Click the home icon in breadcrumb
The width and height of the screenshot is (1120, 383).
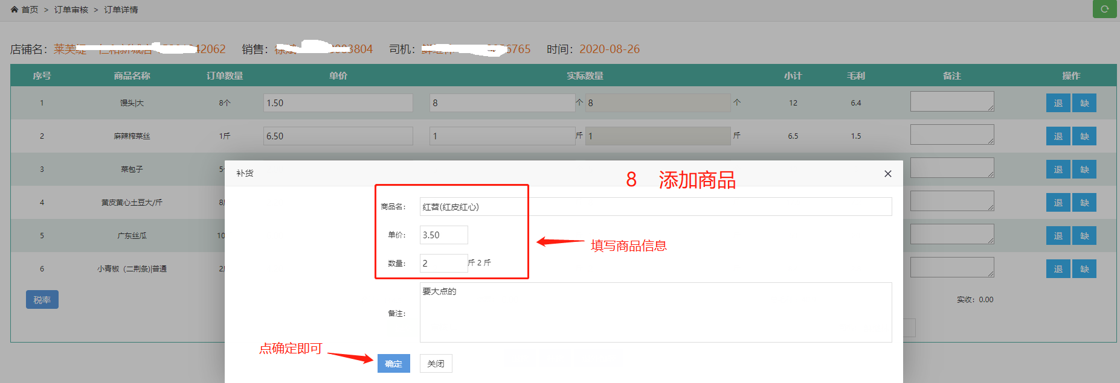click(x=14, y=10)
